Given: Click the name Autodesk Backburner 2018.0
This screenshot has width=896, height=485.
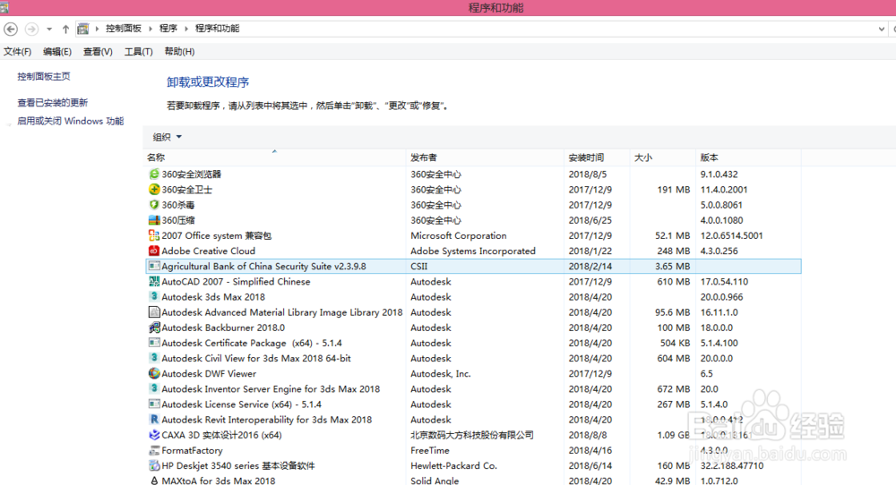Looking at the screenshot, I should [223, 328].
